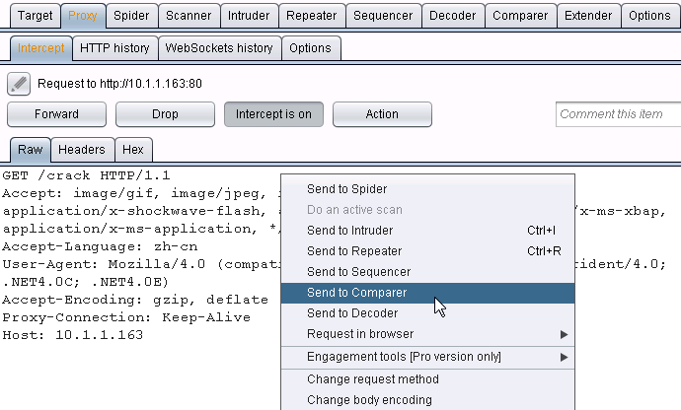Select the Proxy tab
The image size is (681, 410).
pos(83,16)
